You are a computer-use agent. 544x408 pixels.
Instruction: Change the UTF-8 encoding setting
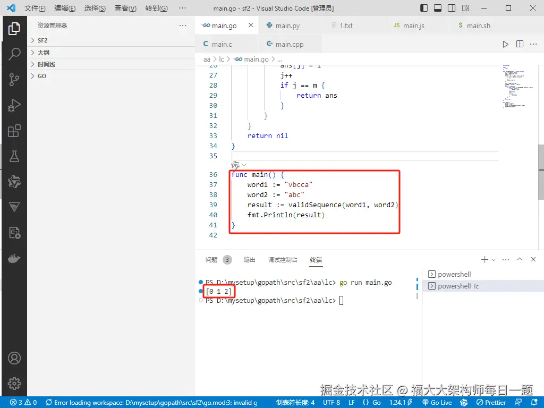(331, 403)
